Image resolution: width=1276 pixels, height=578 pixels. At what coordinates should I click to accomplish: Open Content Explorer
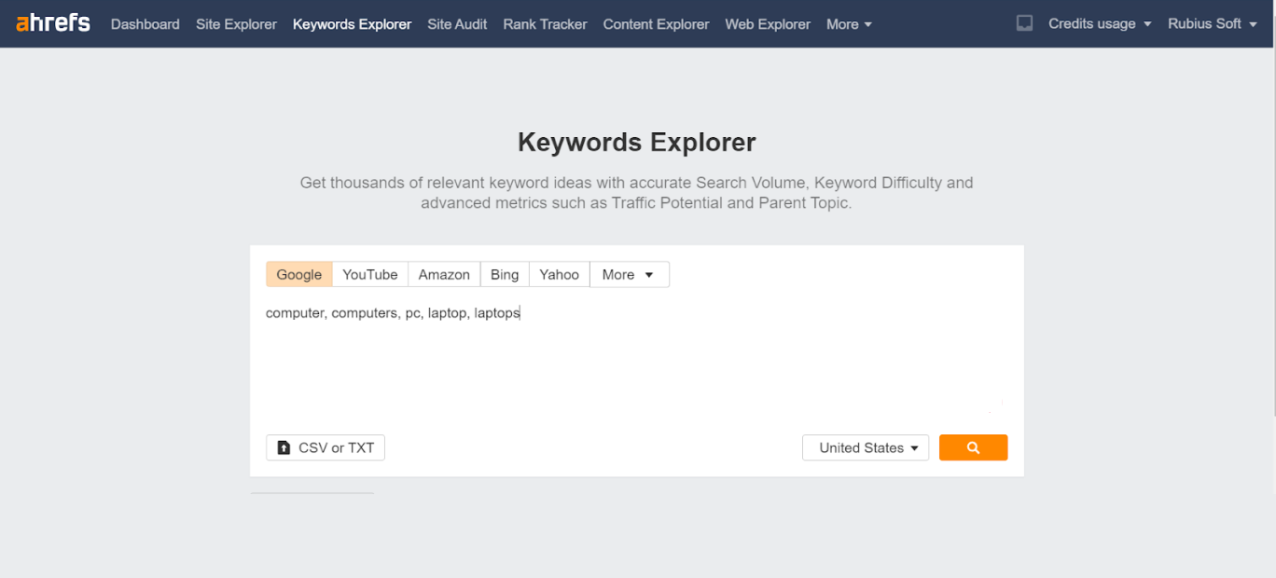pos(656,24)
